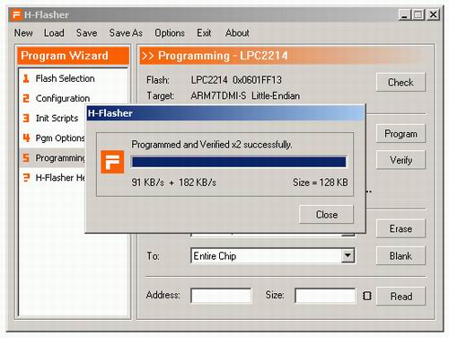
Task: Click the H-Flasher dialog title bar
Action: point(225,113)
